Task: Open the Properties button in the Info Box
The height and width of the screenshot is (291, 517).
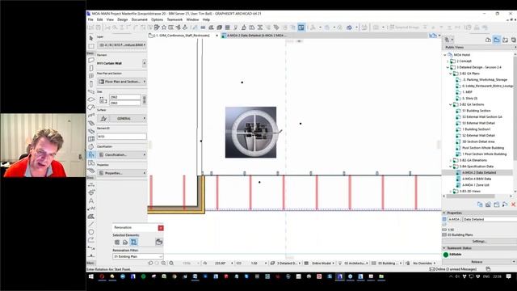Action: 122,173
